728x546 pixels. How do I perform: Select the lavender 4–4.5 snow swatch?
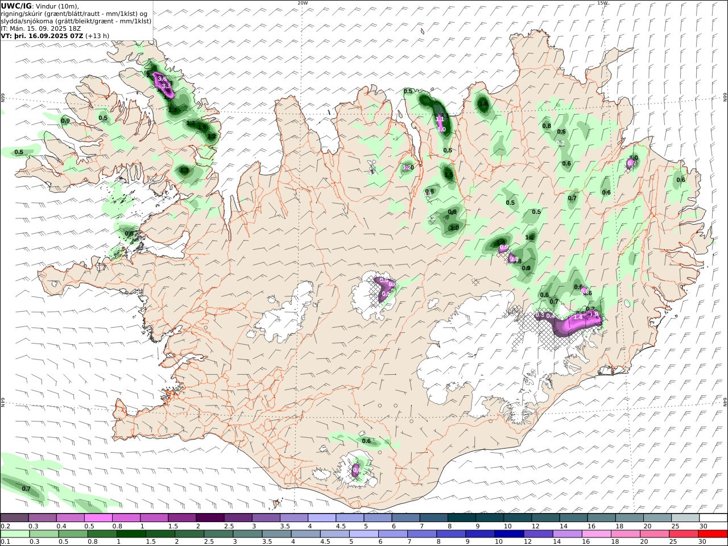(321, 518)
